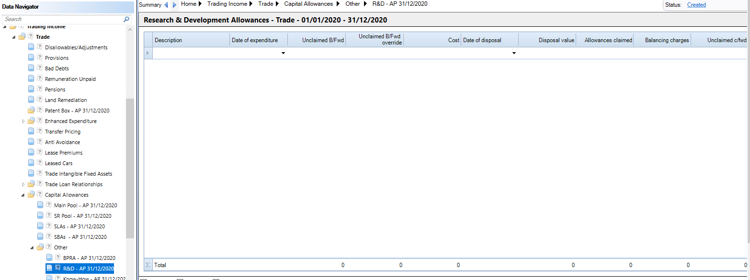Image resolution: width=750 pixels, height=280 pixels.
Task: Click the right navigation arrow next to Summary
Action: coord(175,4)
